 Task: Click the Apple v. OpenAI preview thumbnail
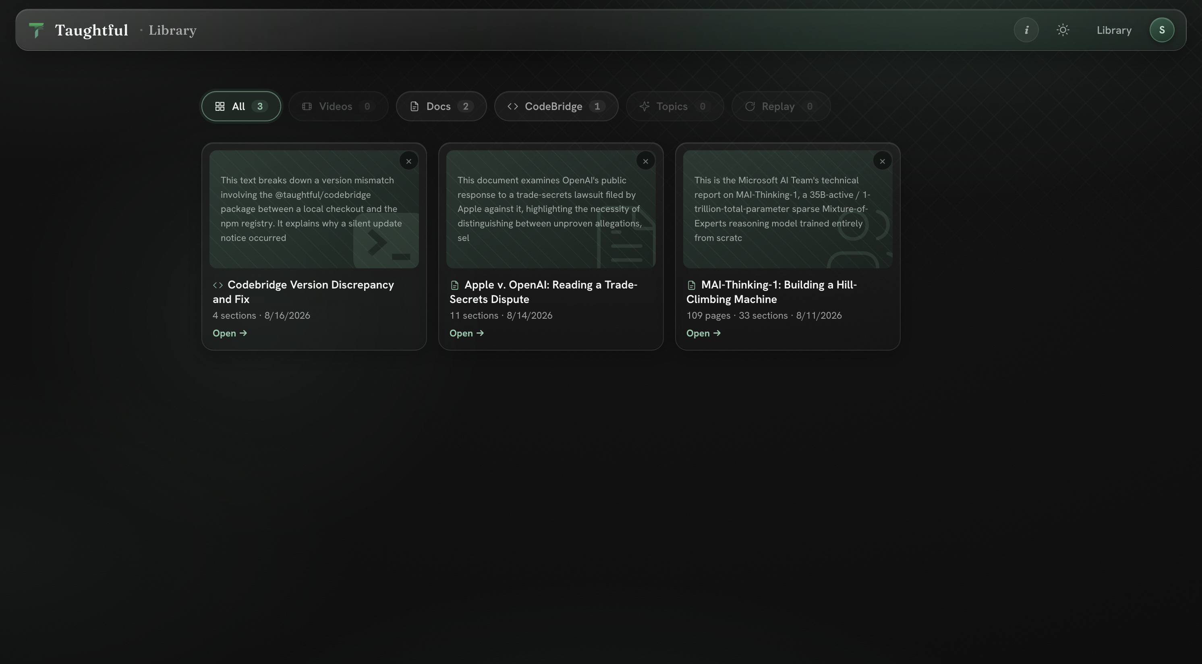tap(551, 209)
